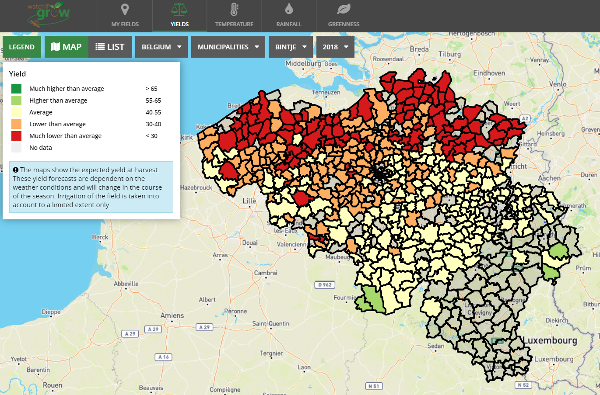The width and height of the screenshot is (600, 395).
Task: Click the map icon on MAP button
Action: (58, 46)
